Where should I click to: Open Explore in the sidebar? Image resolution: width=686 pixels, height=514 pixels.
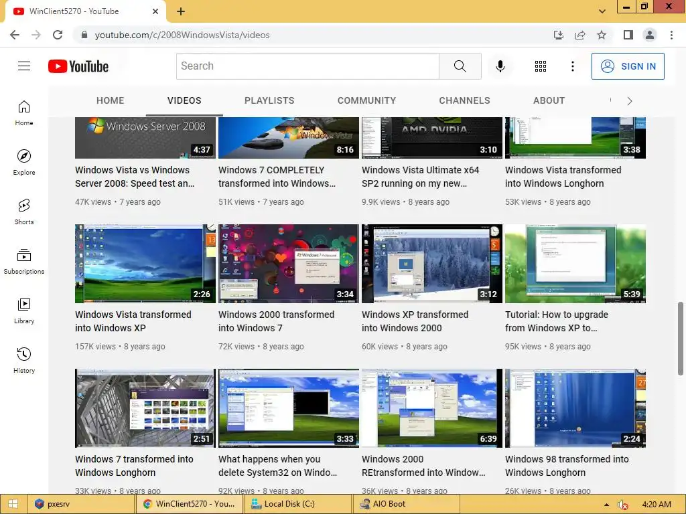[x=24, y=162]
